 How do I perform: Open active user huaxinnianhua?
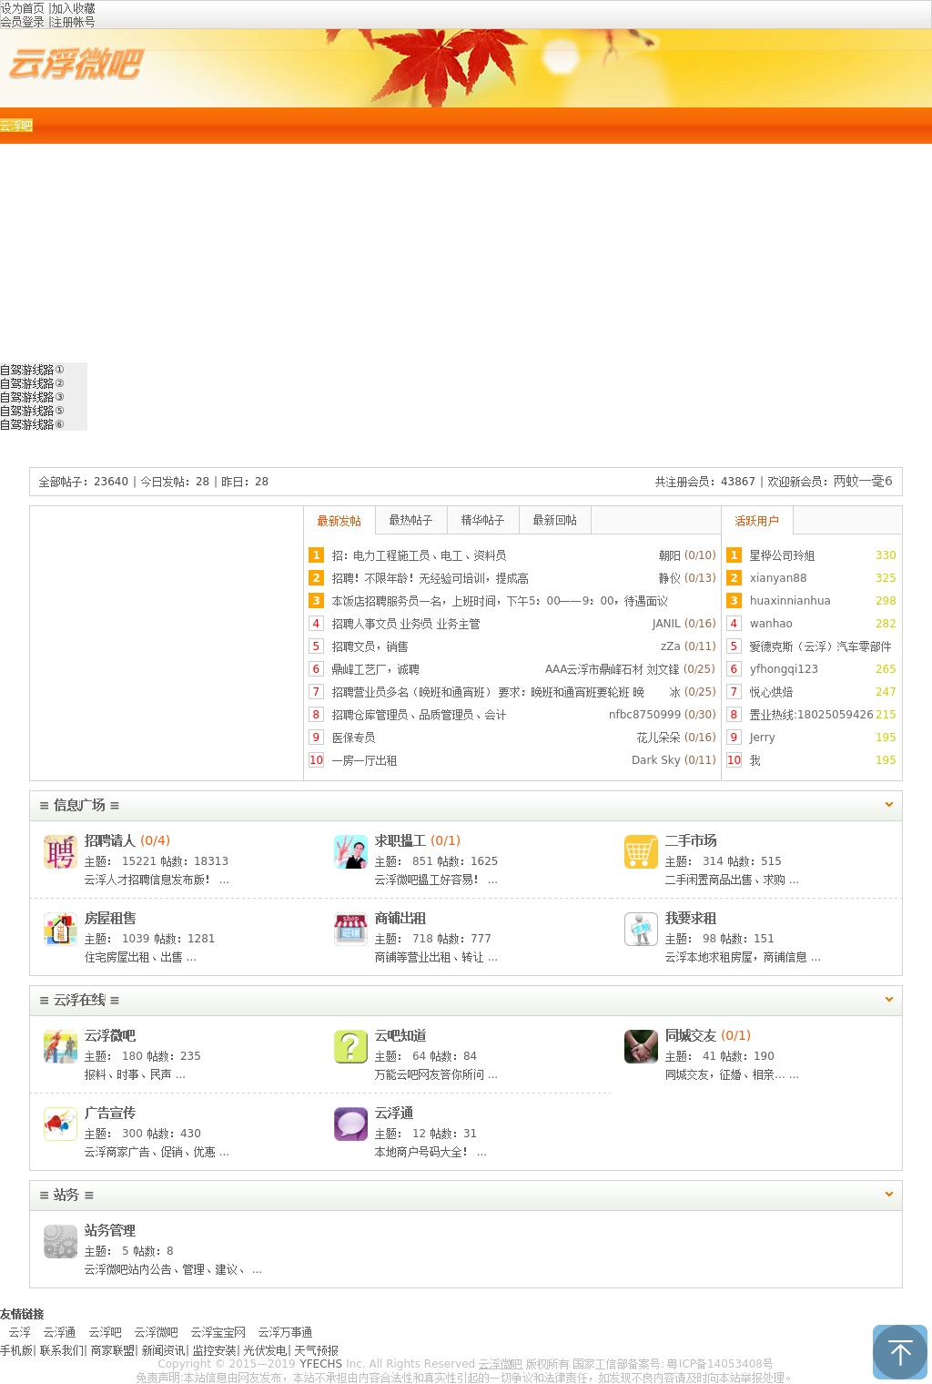pos(790,601)
